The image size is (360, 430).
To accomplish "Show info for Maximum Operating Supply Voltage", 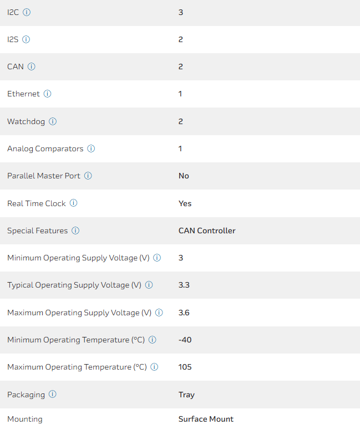I will [x=159, y=313].
